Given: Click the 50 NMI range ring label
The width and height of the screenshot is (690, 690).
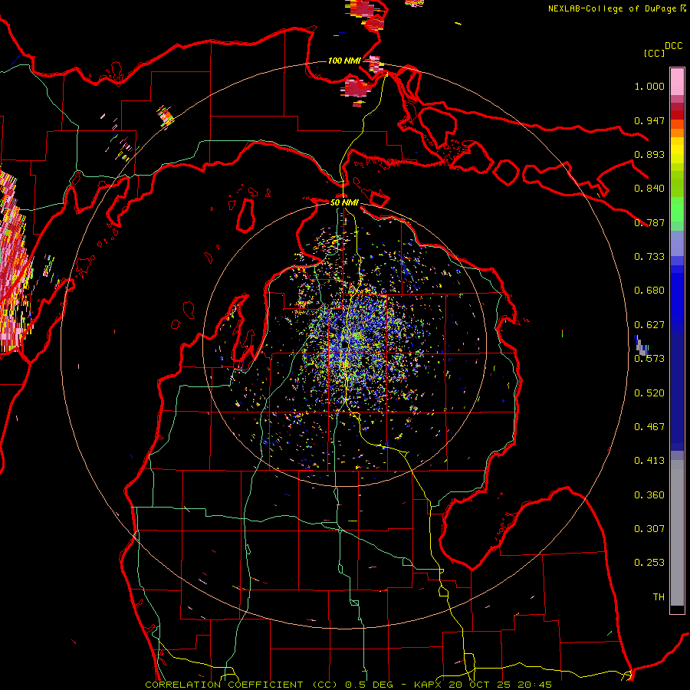Looking at the screenshot, I should click(344, 202).
